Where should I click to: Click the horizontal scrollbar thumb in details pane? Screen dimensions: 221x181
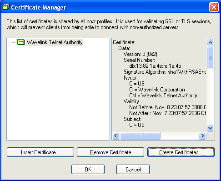[x=141, y=136]
